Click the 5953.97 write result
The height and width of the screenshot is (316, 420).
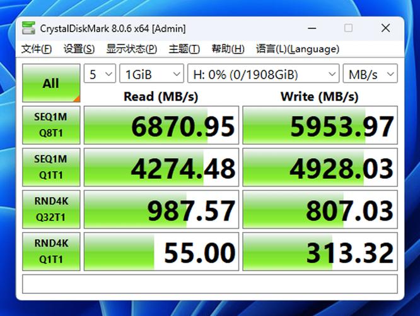(x=320, y=125)
